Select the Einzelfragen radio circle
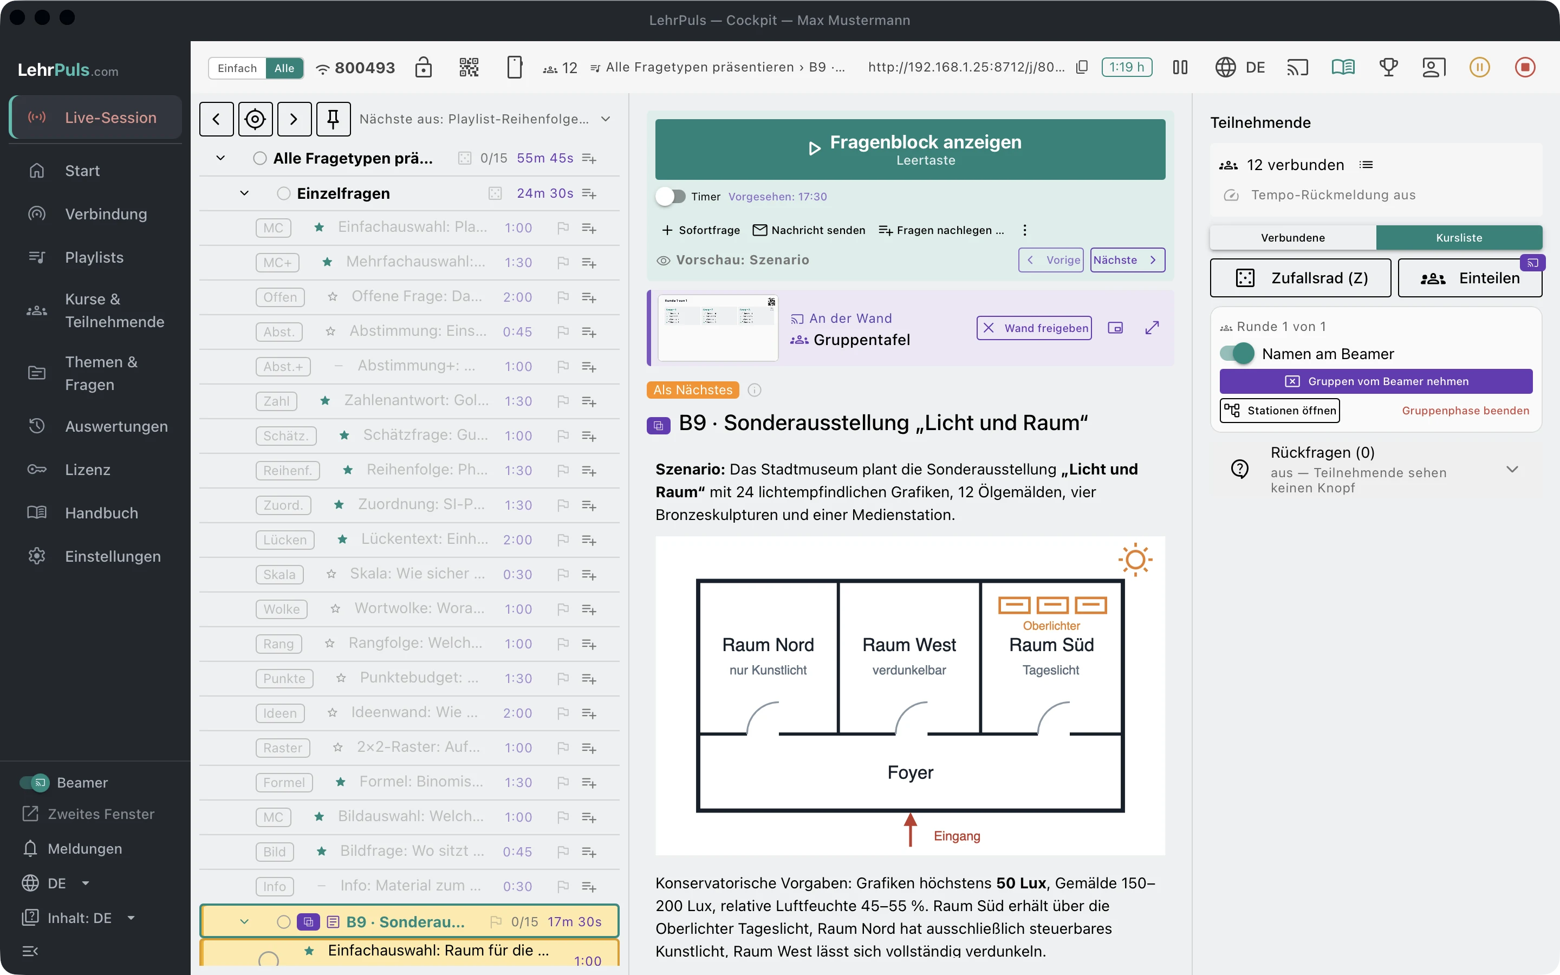Image resolution: width=1560 pixels, height=975 pixels. (284, 193)
